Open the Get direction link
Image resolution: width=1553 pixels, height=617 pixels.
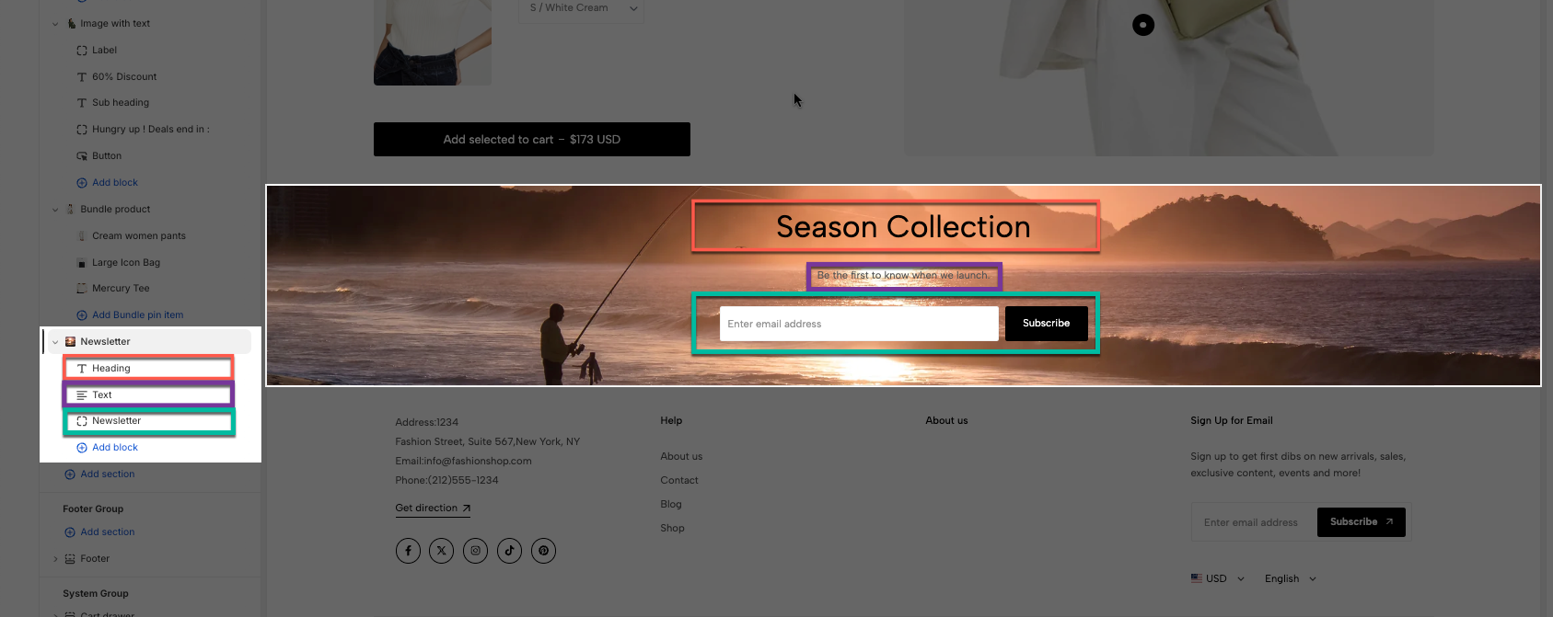pos(433,508)
